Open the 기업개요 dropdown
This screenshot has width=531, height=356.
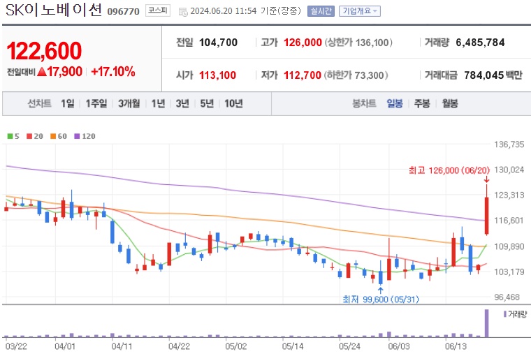[360, 11]
